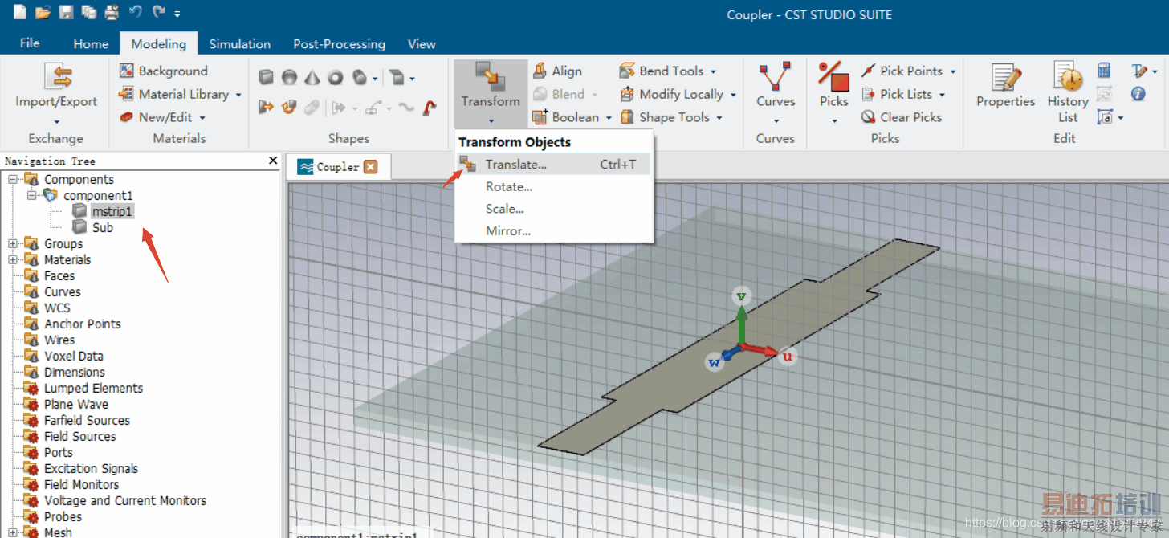Open the Curves tool menu
Viewport: 1169px width, 538px height.
click(776, 93)
